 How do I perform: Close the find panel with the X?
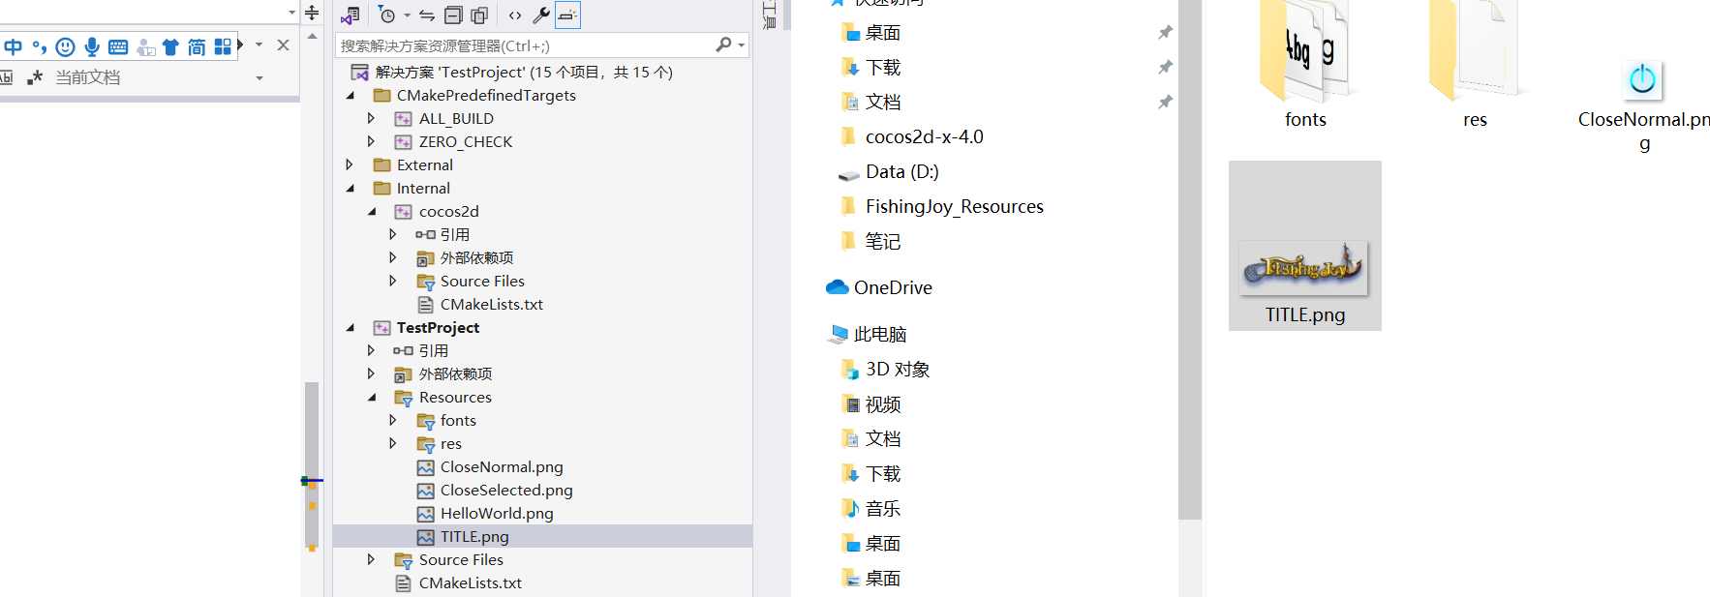click(283, 45)
